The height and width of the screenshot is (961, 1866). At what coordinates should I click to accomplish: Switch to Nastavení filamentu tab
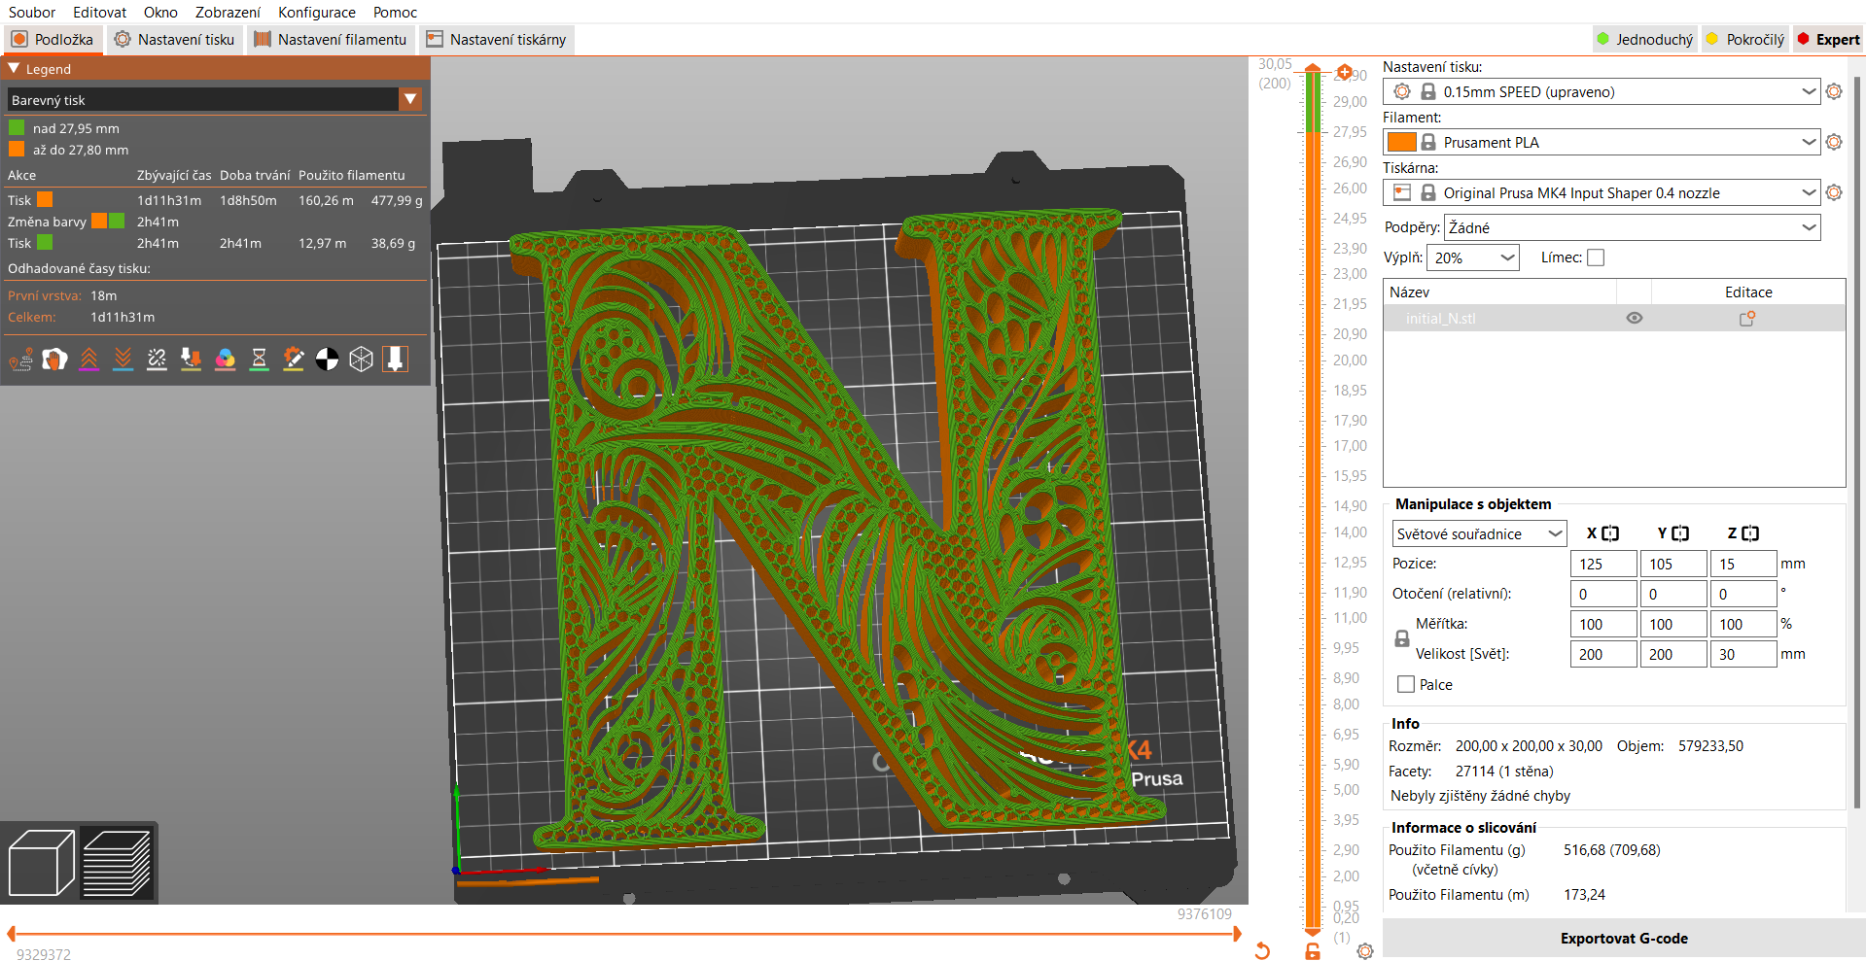tap(331, 40)
